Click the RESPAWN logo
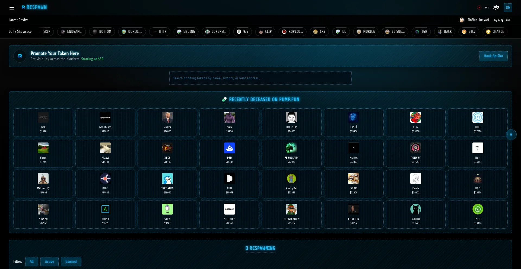521x269 pixels. click(34, 7)
